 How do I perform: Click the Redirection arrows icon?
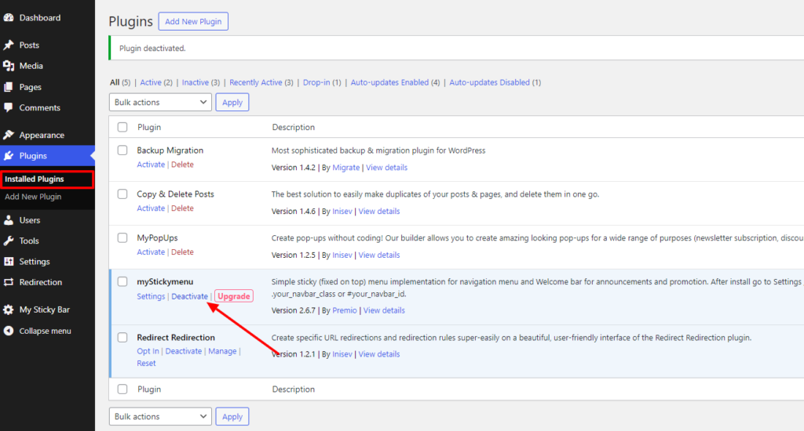coord(9,282)
